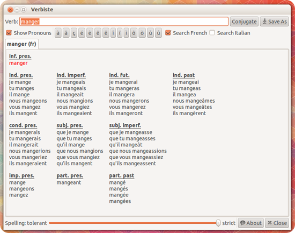Insert the ù grave character
Screen dimensions: 295x233
point(150,33)
